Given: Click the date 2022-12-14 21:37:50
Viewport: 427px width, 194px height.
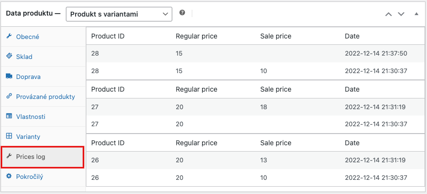Looking at the screenshot, I should coord(376,53).
